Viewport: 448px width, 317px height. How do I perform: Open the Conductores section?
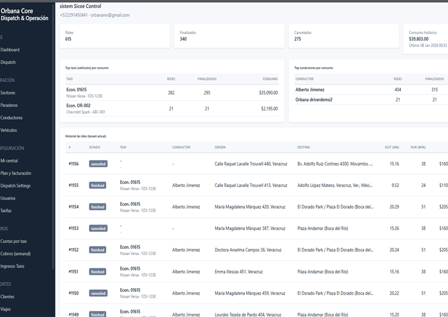(x=12, y=118)
